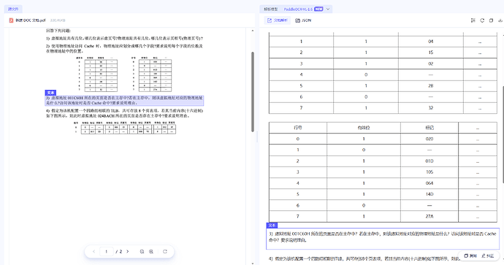Viewport: 504px width, 265px height.
Task: Click the download icon at toolbar's end
Action: [500, 20]
